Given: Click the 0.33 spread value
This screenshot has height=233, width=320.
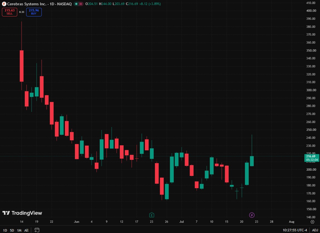Looking at the screenshot, I should 22,12.
